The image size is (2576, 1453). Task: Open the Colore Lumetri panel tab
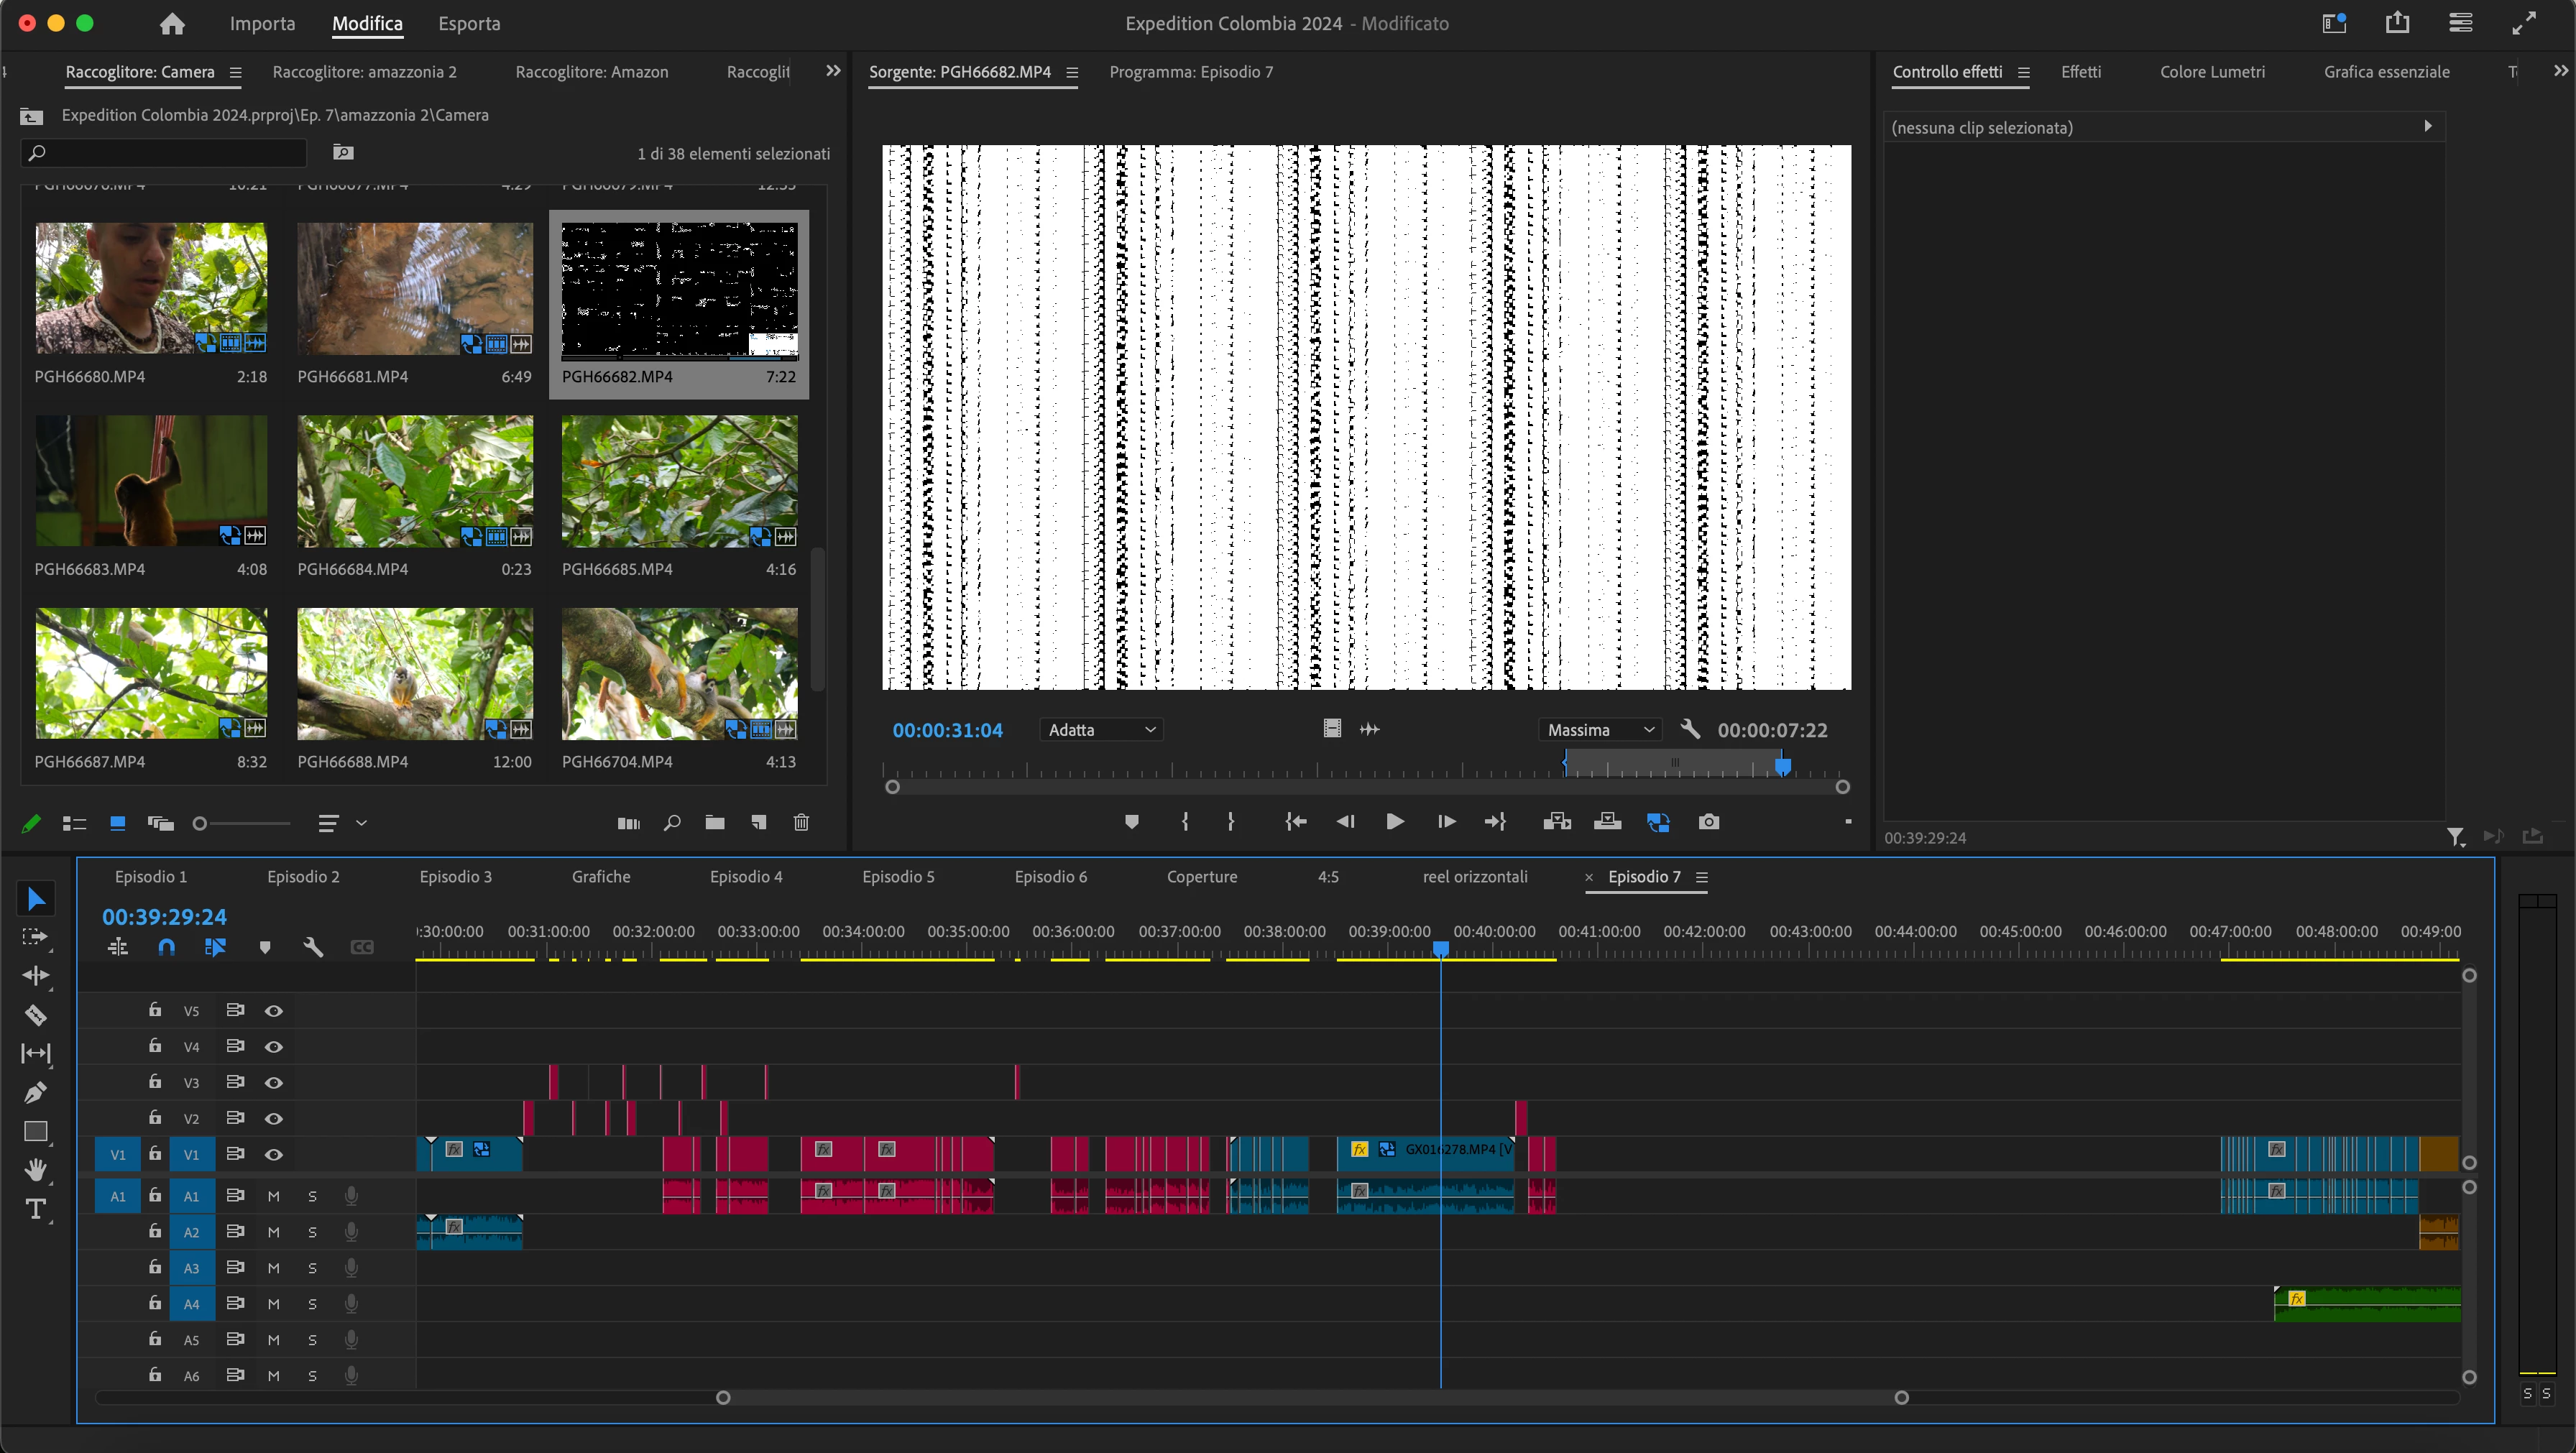pyautogui.click(x=2212, y=72)
